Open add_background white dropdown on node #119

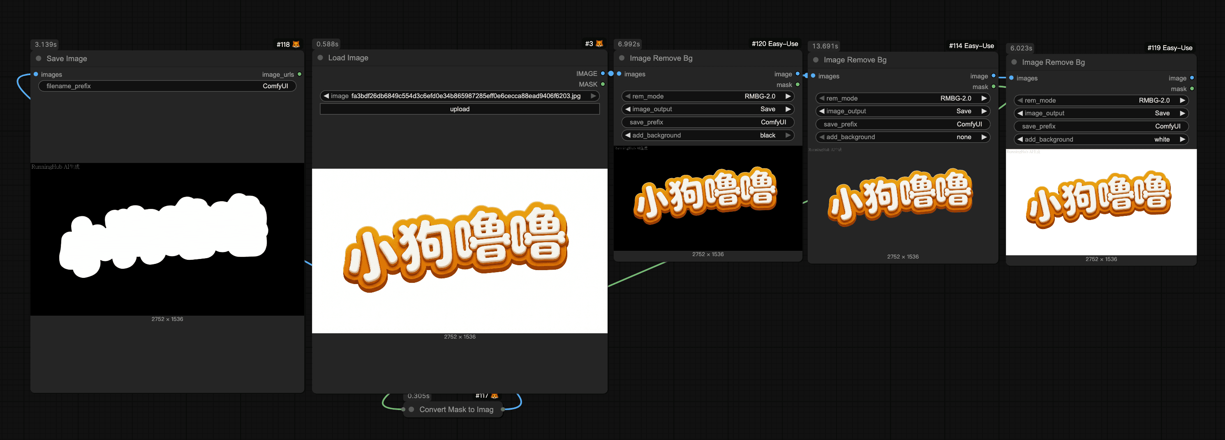pyautogui.click(x=1101, y=140)
